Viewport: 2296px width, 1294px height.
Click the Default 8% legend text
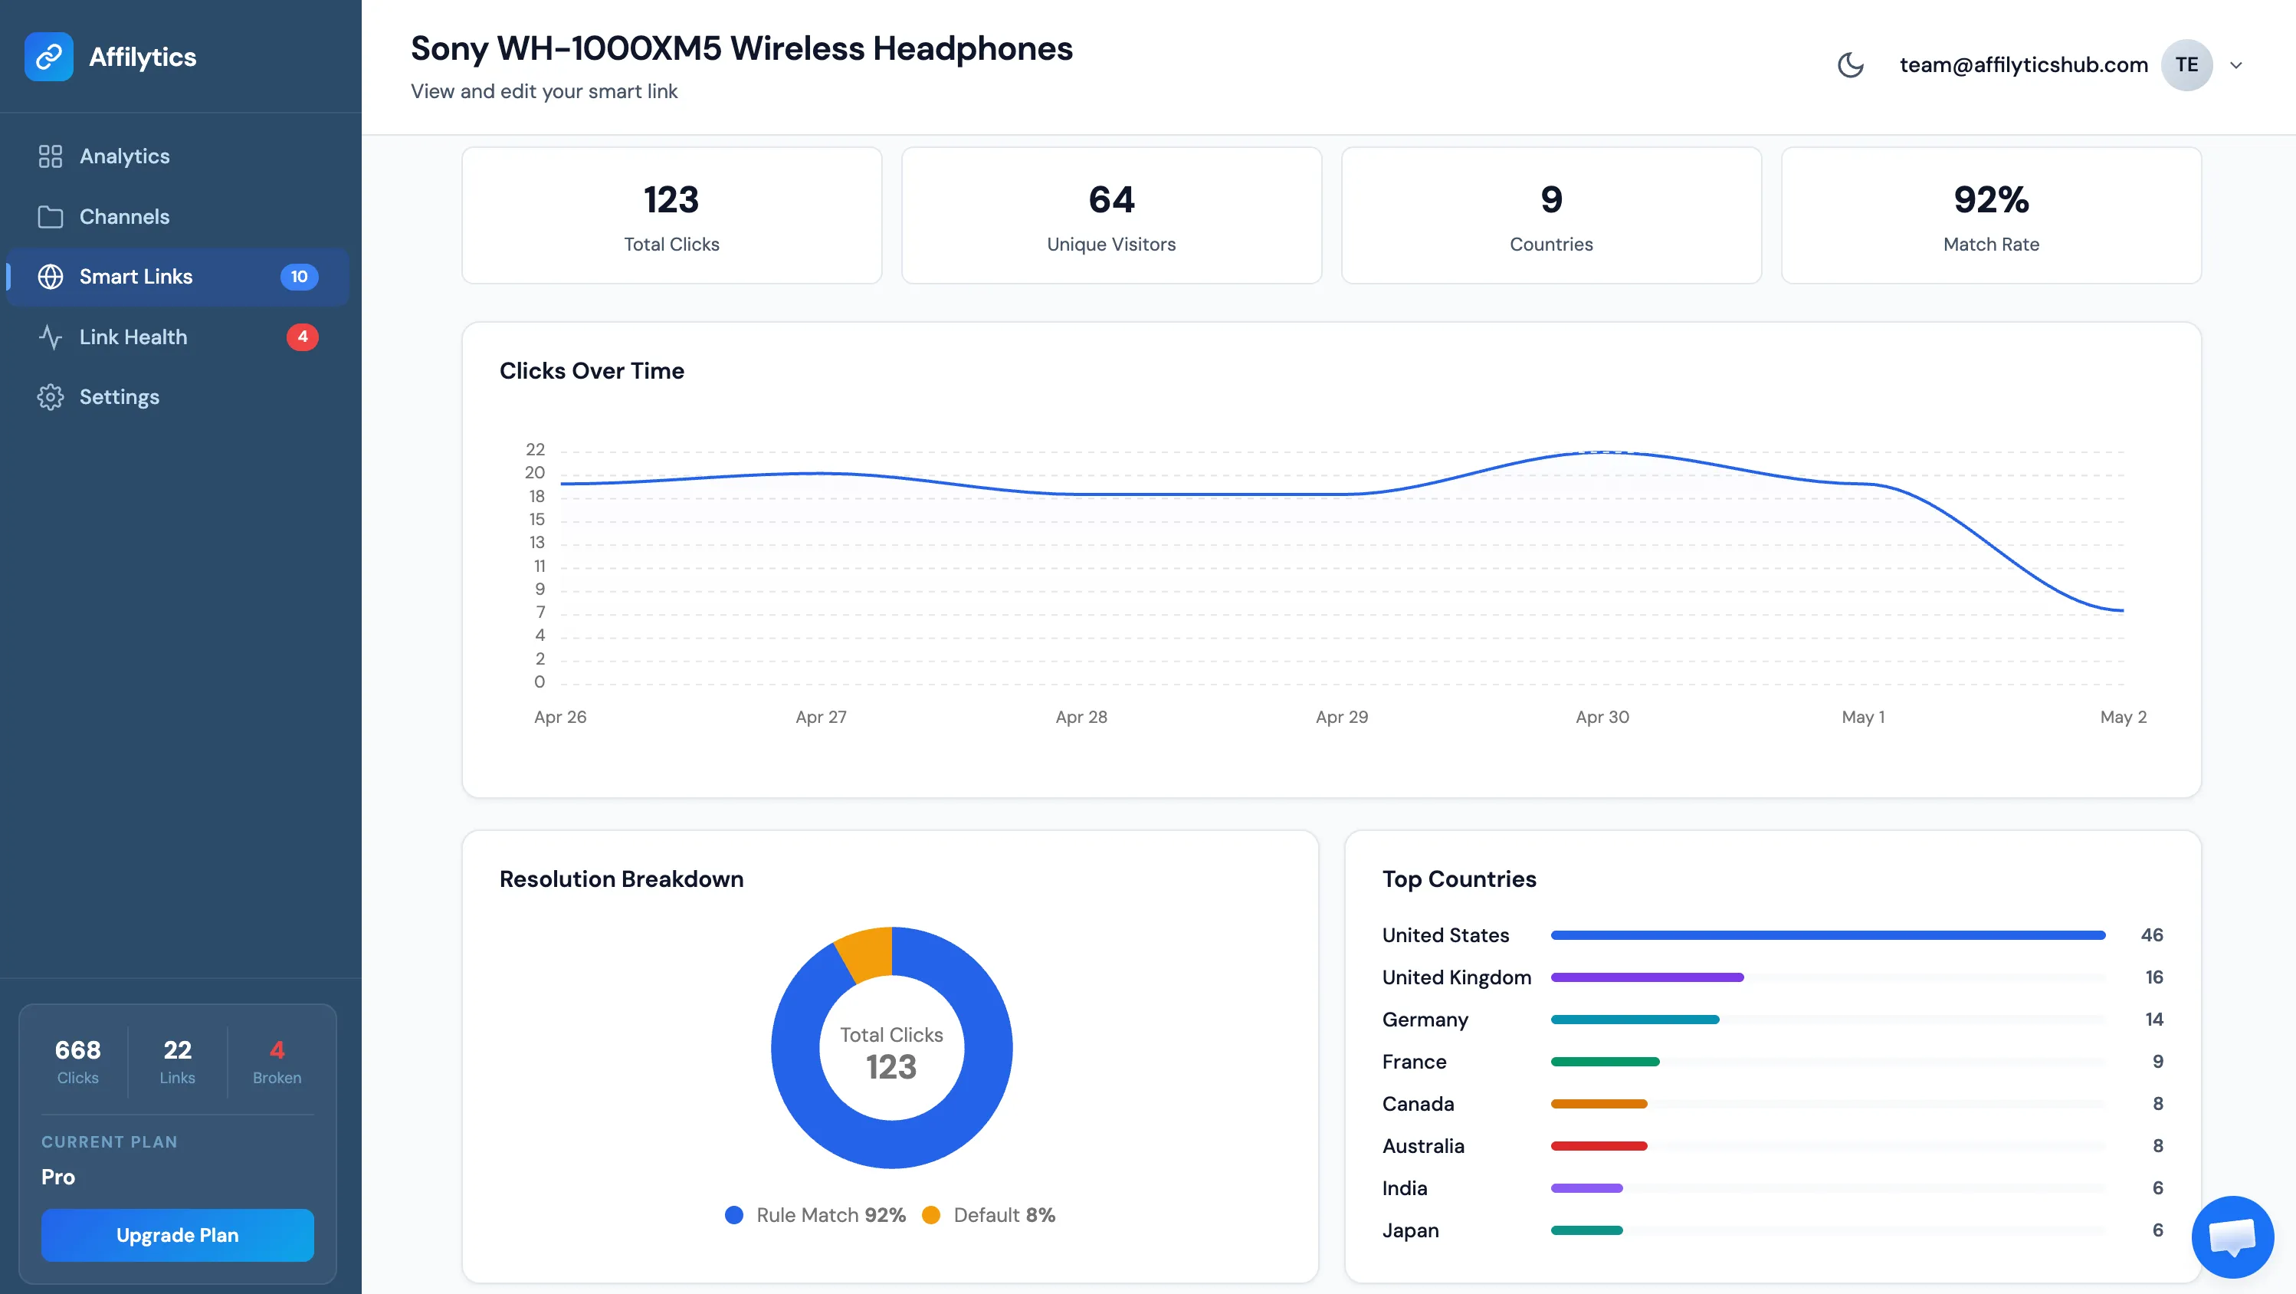(x=1005, y=1214)
